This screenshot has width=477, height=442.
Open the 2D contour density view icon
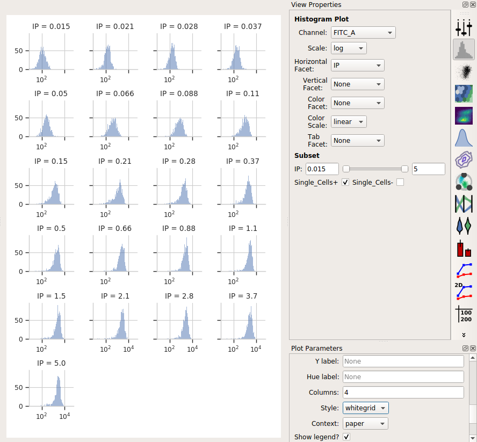coord(464,160)
